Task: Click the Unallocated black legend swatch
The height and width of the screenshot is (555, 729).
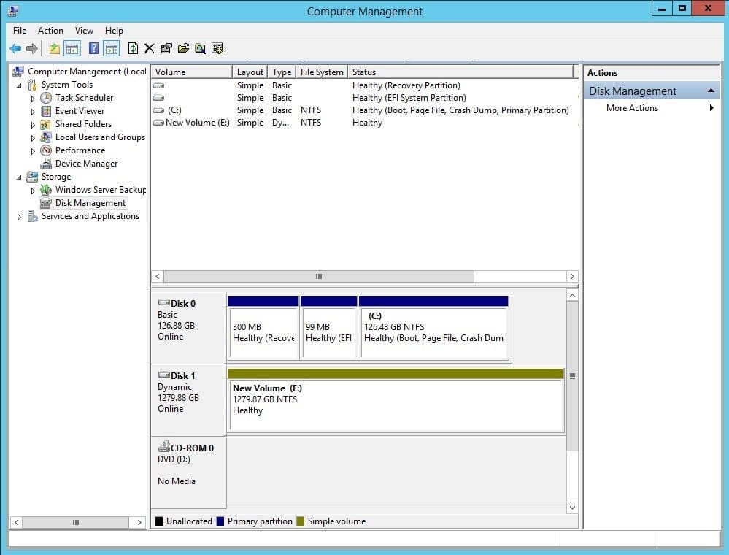Action: (x=159, y=521)
